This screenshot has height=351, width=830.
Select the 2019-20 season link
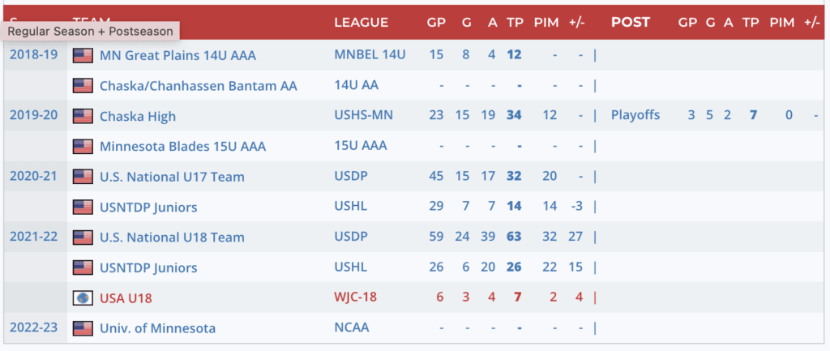pos(34,115)
